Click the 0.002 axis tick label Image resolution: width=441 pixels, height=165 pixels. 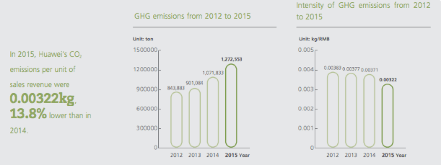click(x=306, y=109)
